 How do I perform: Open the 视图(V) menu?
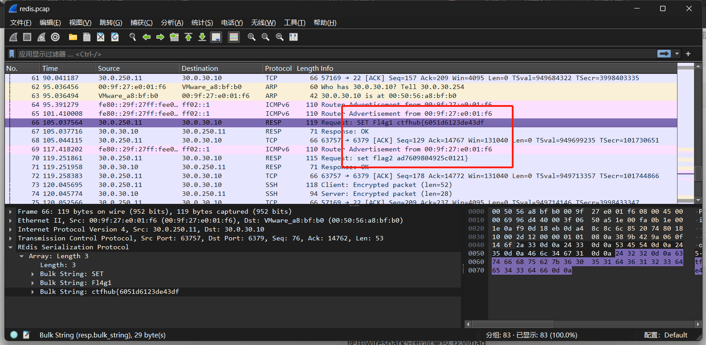point(80,23)
